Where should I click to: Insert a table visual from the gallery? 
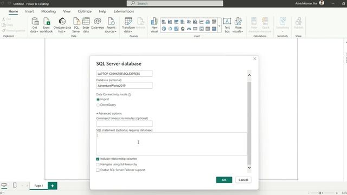(208, 29)
